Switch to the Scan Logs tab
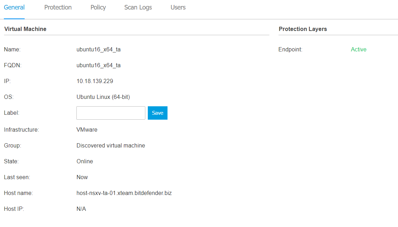This screenshot has height=227, width=398. (138, 7)
